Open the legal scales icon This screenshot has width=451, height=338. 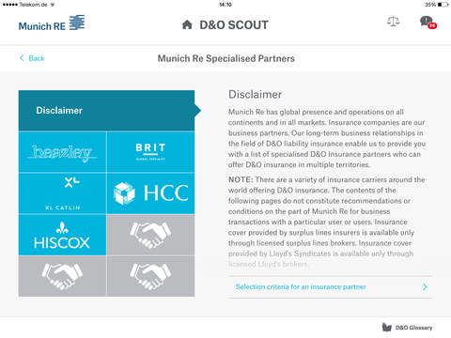tap(393, 22)
